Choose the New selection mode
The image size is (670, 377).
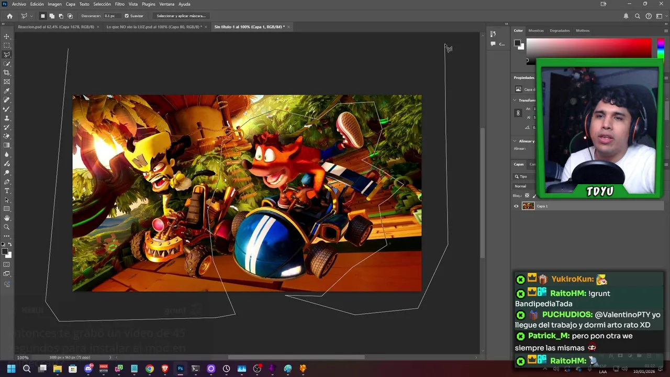(43, 16)
